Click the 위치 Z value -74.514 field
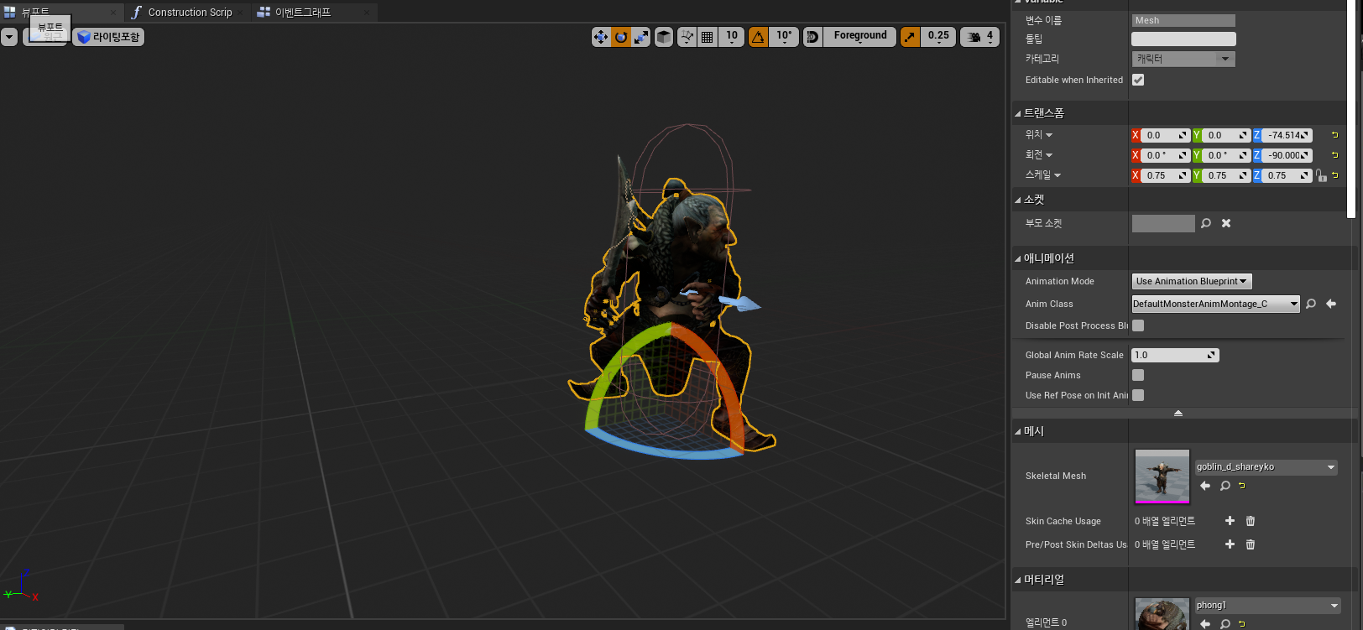Viewport: 1363px width, 630px height. click(x=1287, y=135)
